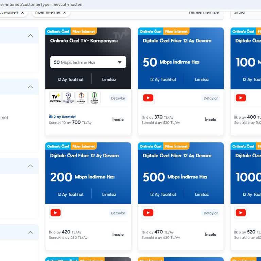Collapse the fourth sidebar filter section

30,232
